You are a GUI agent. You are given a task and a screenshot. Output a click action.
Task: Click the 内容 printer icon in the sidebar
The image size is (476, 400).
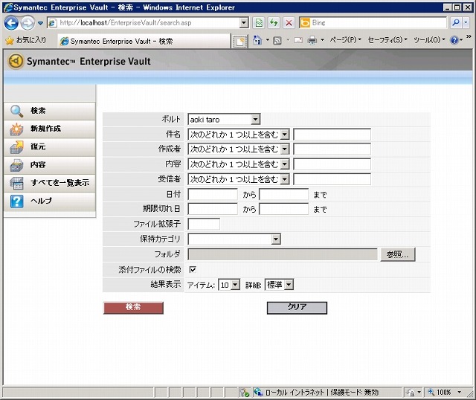[x=16, y=165]
